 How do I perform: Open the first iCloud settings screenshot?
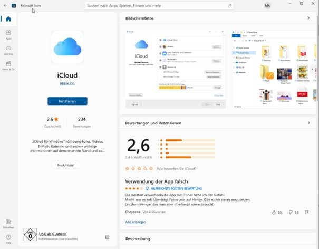(176, 69)
